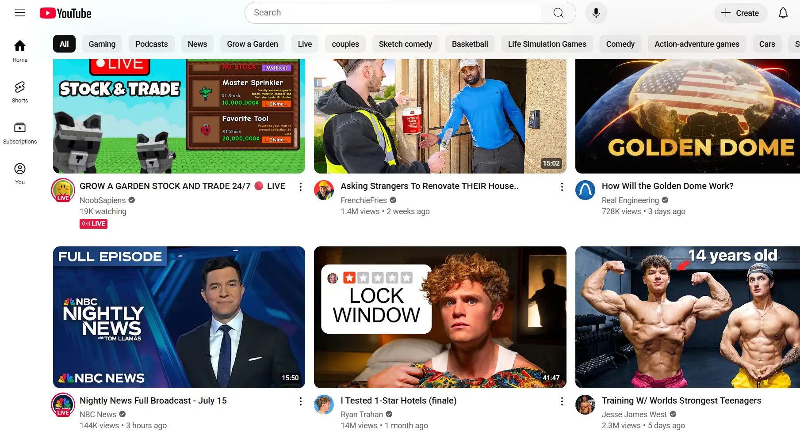Click the 19K watching text
This screenshot has height=438, width=800.
tap(103, 211)
